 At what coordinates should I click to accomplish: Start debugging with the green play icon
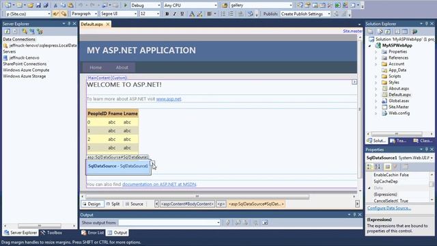(x=126, y=5)
